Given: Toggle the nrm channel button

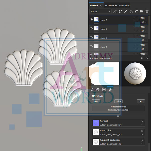Looking at the screenshot, I should [96, 101].
